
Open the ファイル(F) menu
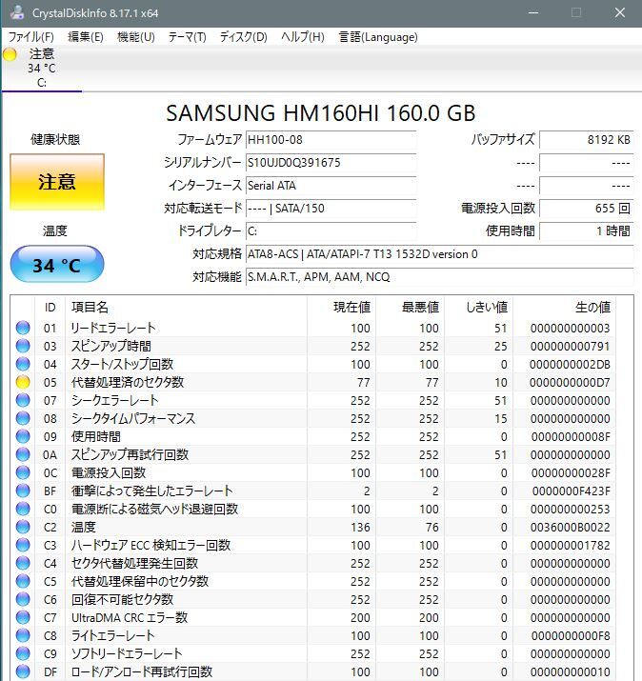31,37
